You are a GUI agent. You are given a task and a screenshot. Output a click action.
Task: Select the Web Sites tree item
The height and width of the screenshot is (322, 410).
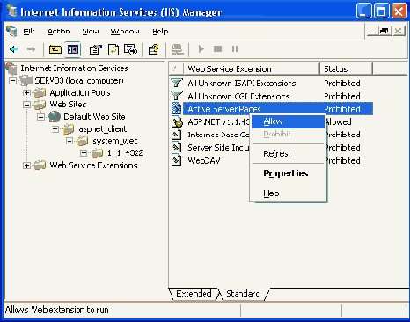tap(68, 105)
